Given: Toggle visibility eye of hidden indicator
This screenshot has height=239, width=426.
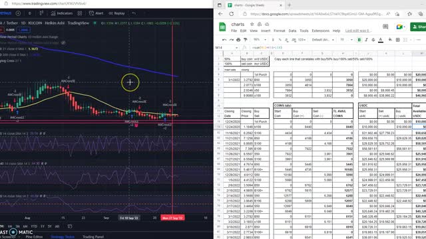Looking at the screenshot, I should tap(63, 42).
